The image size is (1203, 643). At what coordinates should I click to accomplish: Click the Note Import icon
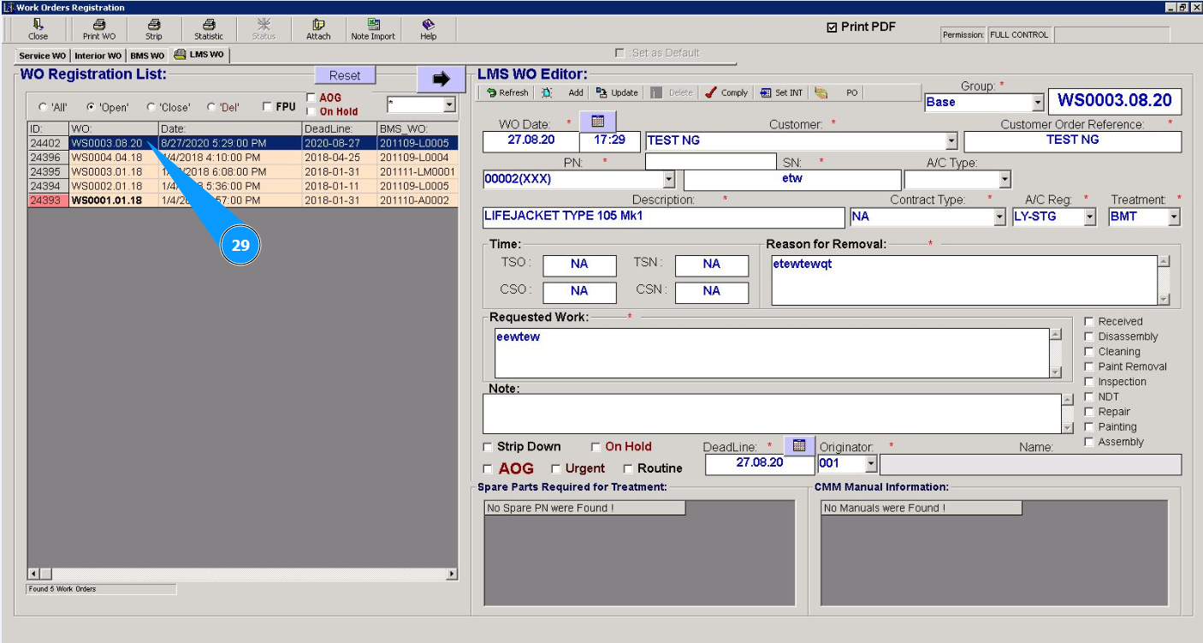pyautogui.click(x=373, y=26)
